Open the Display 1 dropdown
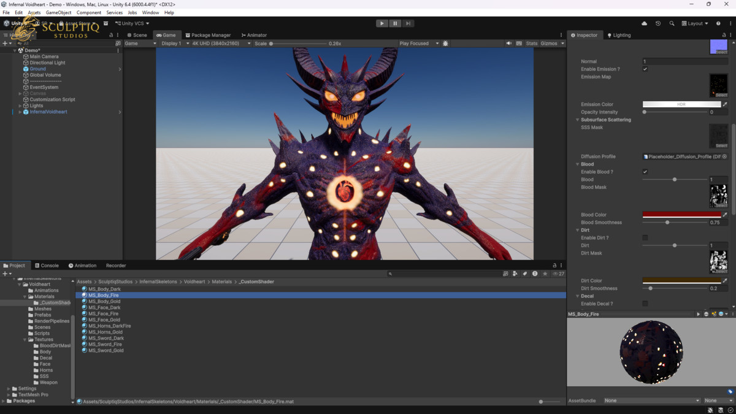 [174, 44]
